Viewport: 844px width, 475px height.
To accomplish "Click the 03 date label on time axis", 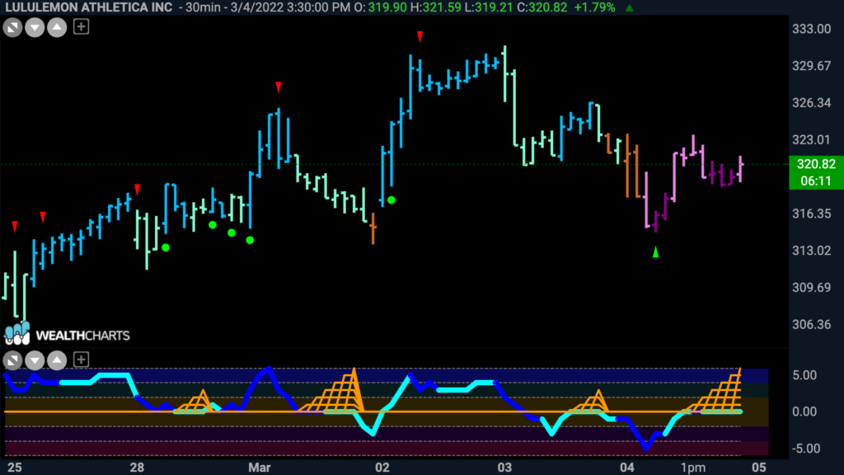I will (504, 467).
